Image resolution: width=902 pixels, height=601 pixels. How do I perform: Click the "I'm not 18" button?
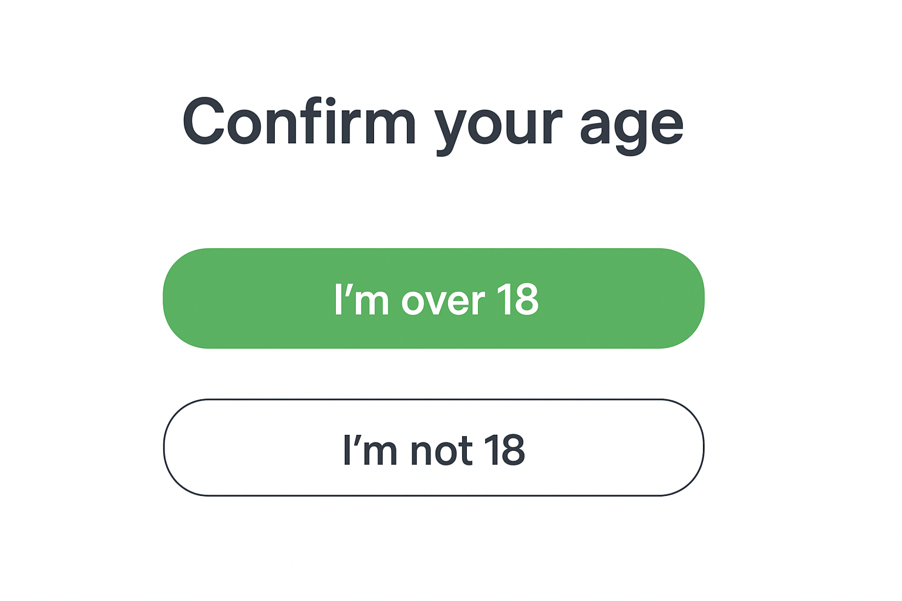(433, 448)
